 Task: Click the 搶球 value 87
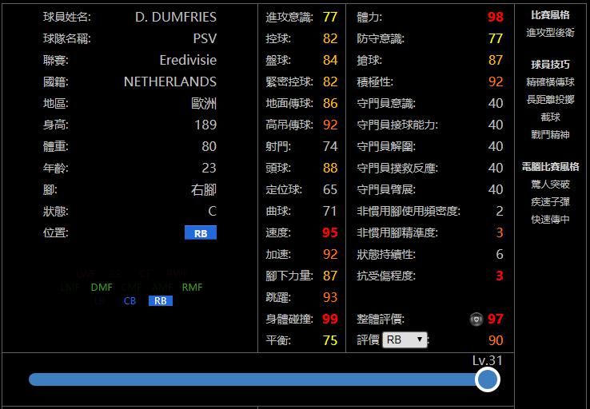click(495, 60)
